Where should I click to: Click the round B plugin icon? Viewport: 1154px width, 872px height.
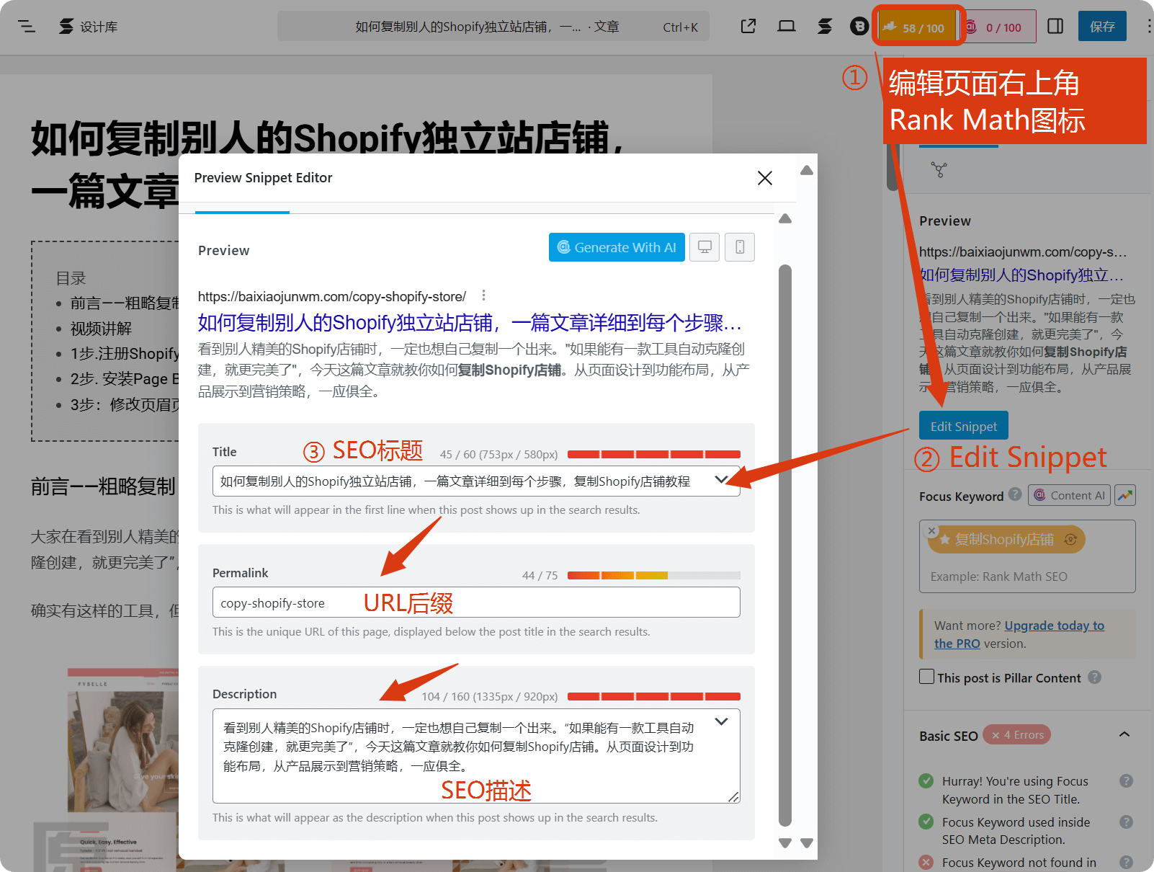(x=859, y=27)
